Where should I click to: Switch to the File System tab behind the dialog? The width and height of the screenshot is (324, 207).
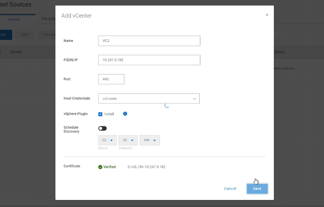click(x=48, y=19)
